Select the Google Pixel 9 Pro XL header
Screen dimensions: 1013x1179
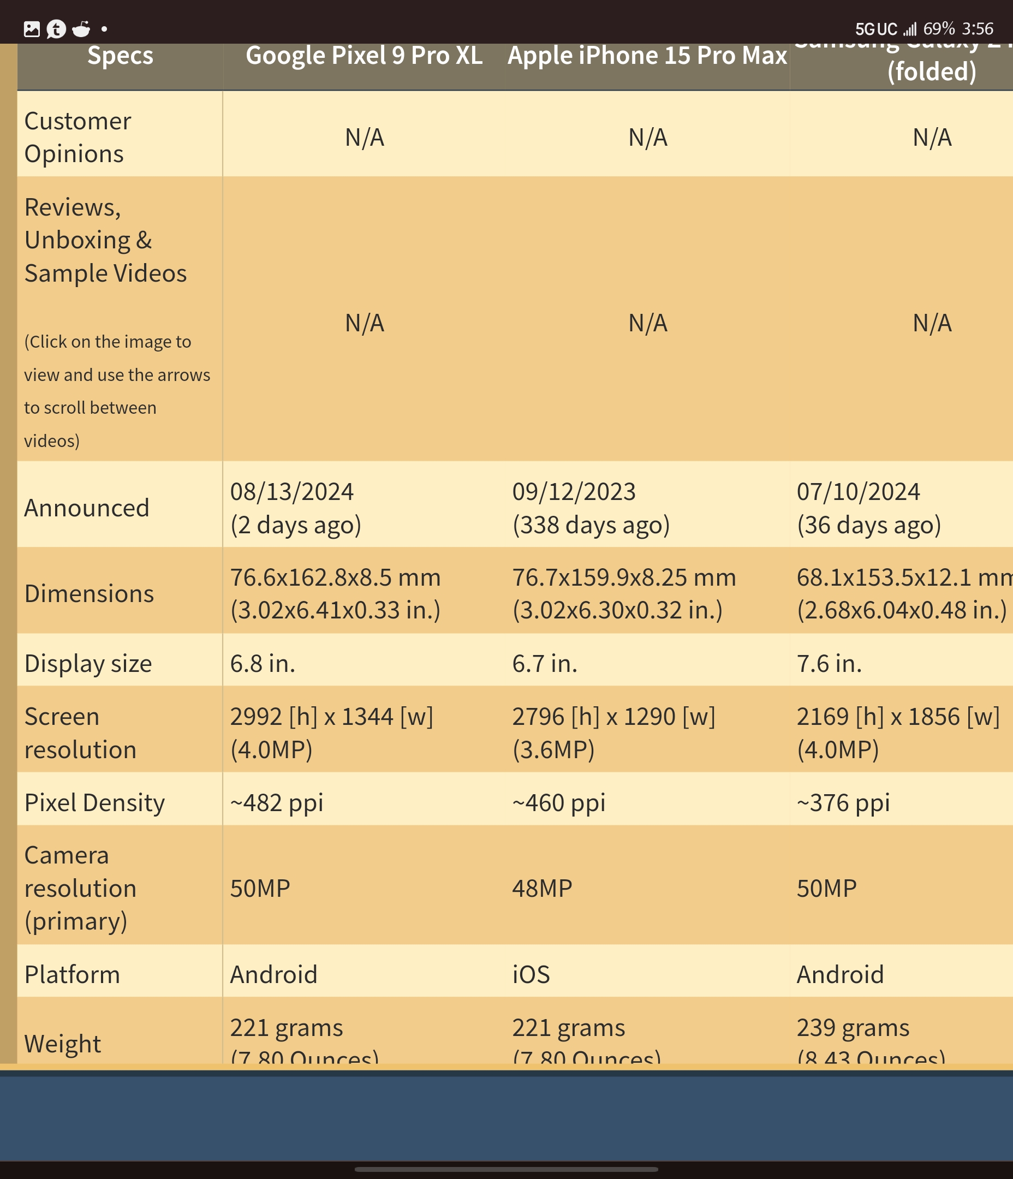[364, 56]
